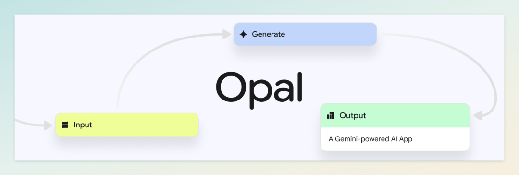Click the sparkle icon on the Generate node

pyautogui.click(x=243, y=34)
